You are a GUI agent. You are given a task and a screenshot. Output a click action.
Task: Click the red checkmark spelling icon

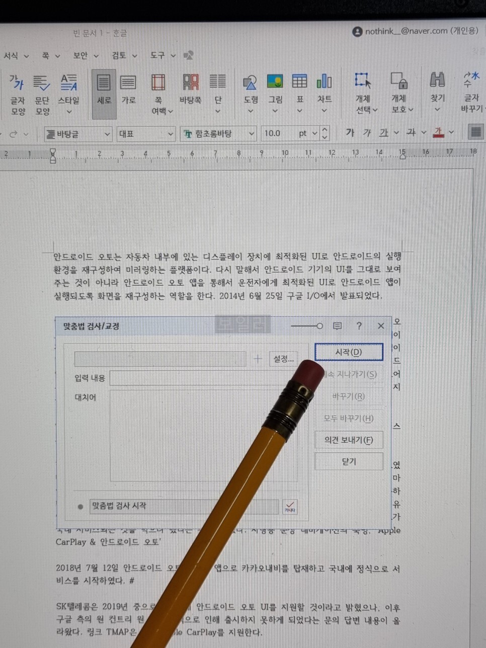290,507
